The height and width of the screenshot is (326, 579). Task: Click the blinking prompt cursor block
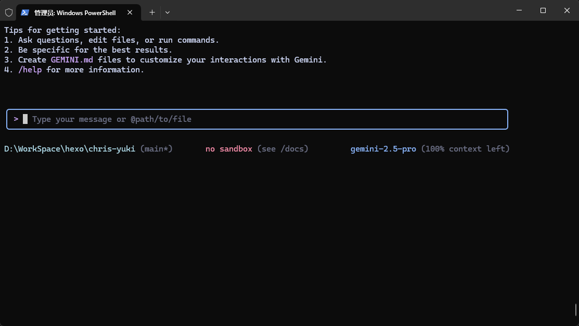click(24, 119)
